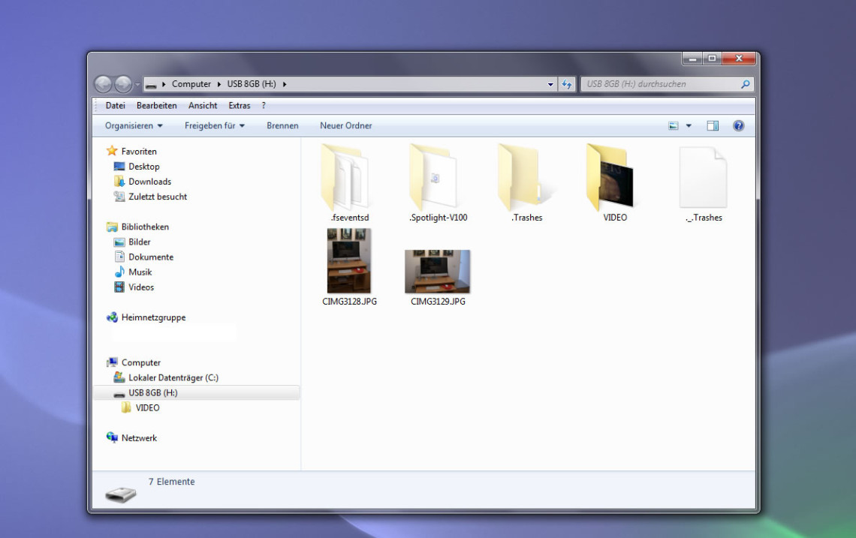856x538 pixels.
Task: Expand the Freigeben für dropdown
Action: [215, 126]
